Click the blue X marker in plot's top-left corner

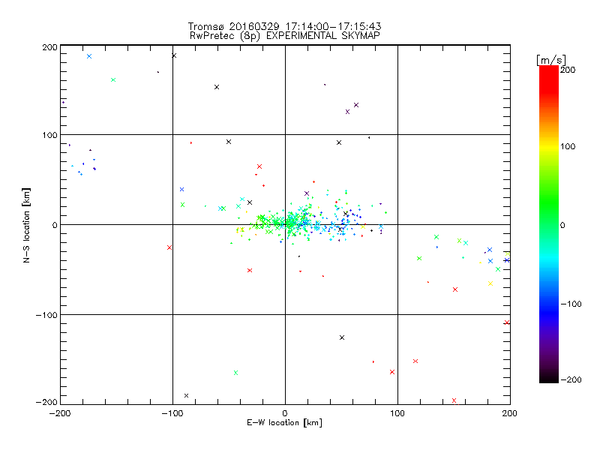point(88,56)
